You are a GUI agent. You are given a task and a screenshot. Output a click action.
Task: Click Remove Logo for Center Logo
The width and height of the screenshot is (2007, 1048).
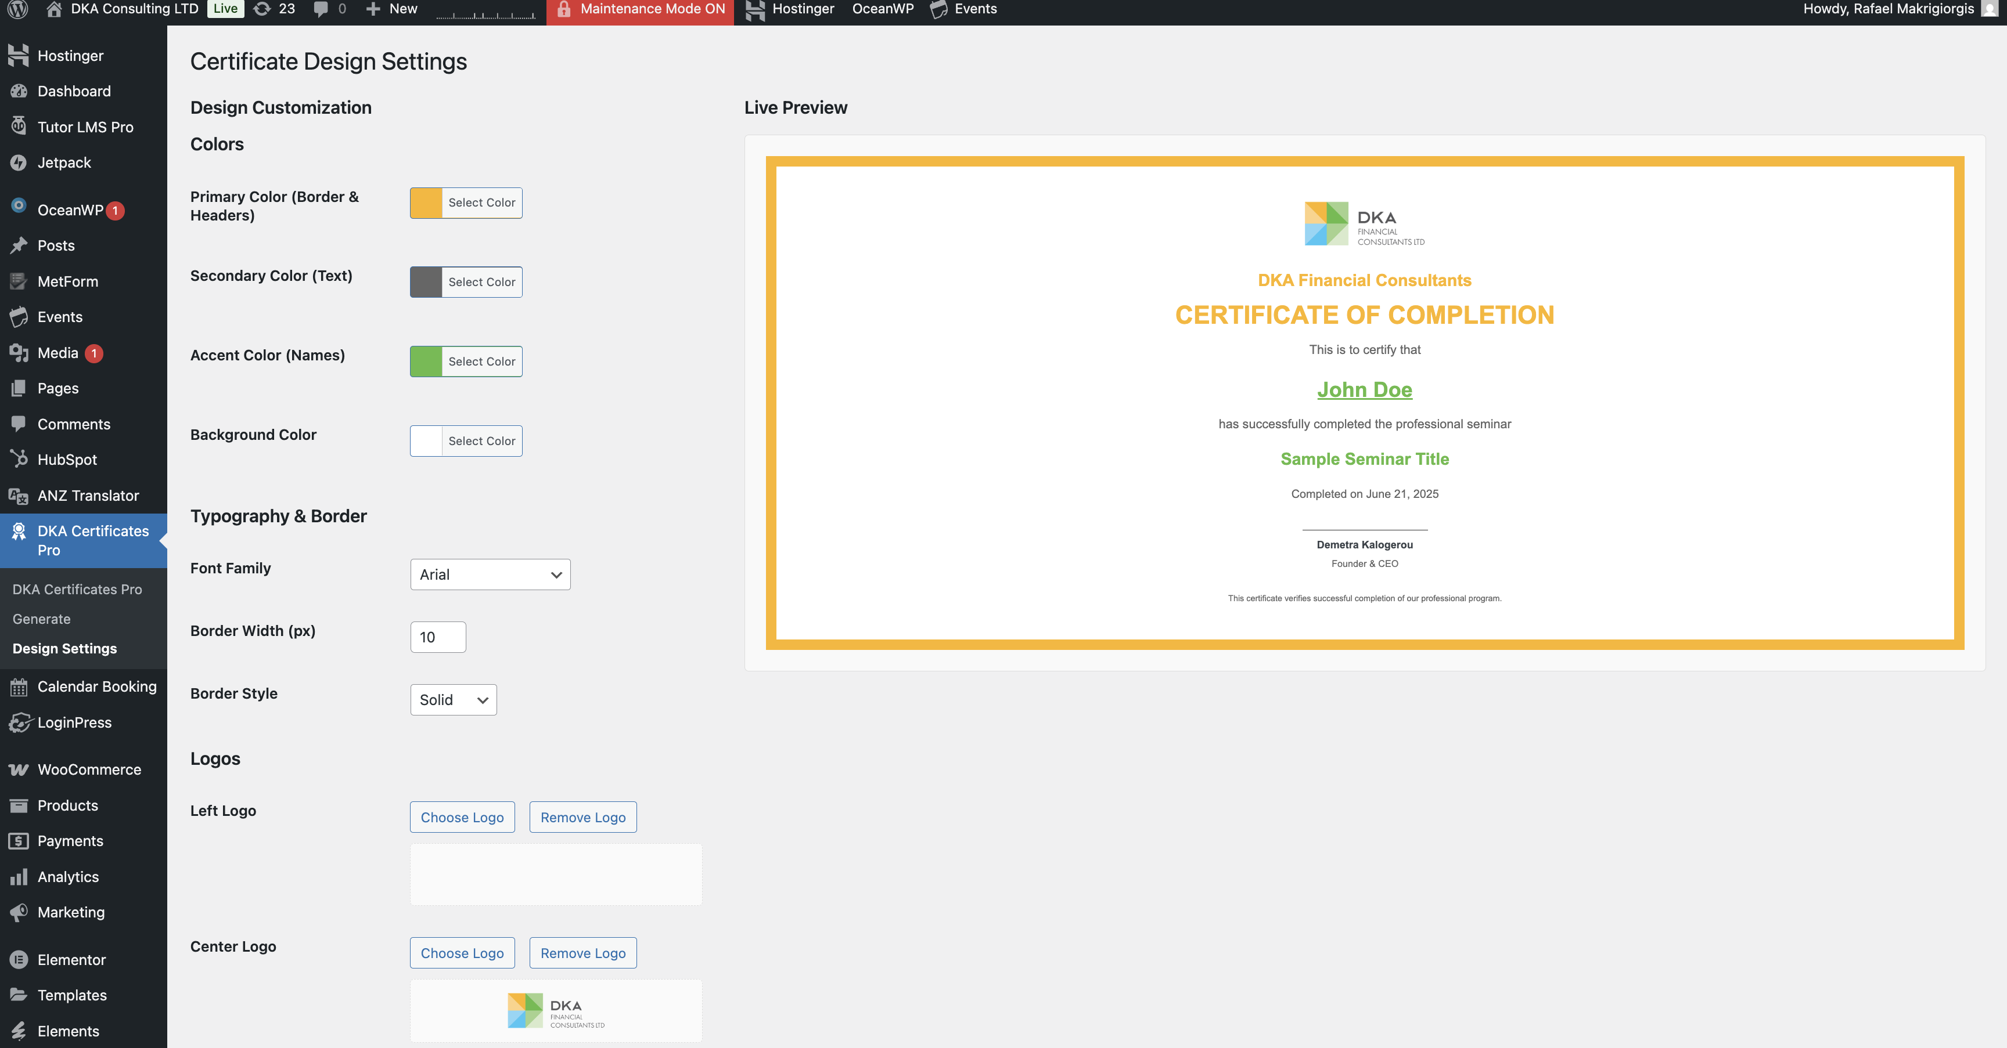pos(583,953)
